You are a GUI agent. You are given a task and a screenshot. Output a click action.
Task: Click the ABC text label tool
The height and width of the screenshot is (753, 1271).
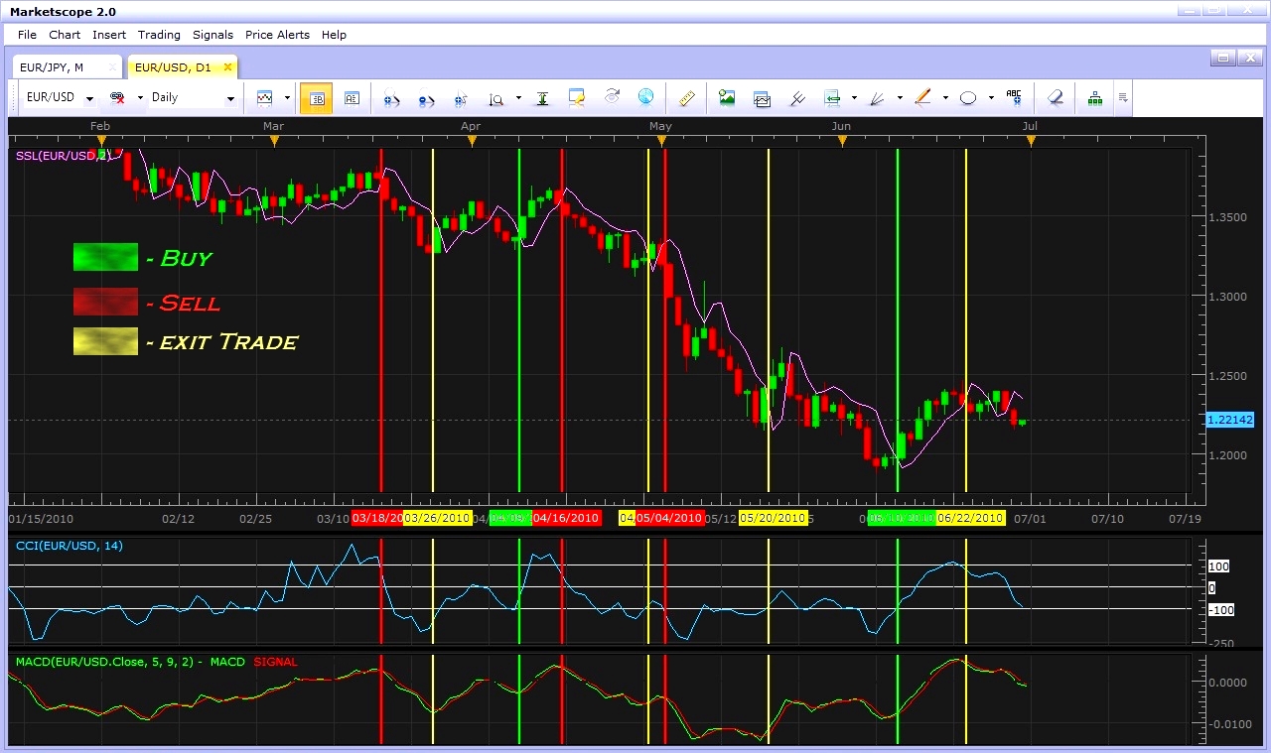coord(1013,97)
